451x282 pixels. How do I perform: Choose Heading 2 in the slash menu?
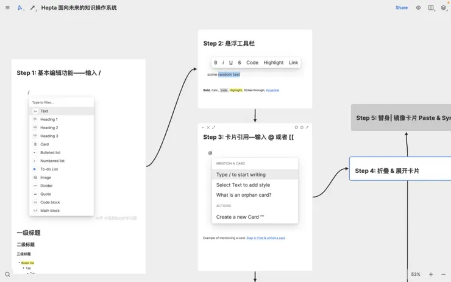pyautogui.click(x=62, y=128)
